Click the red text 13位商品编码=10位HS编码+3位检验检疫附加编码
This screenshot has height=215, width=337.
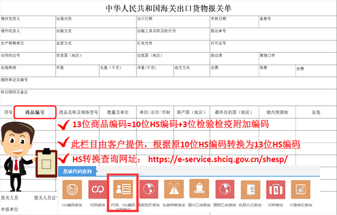click(x=171, y=124)
